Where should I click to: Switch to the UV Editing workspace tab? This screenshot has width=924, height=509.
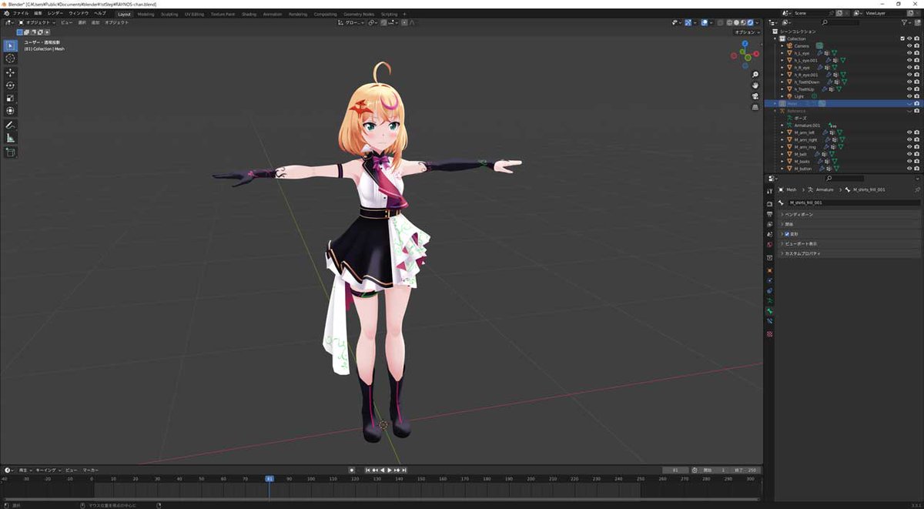[194, 14]
